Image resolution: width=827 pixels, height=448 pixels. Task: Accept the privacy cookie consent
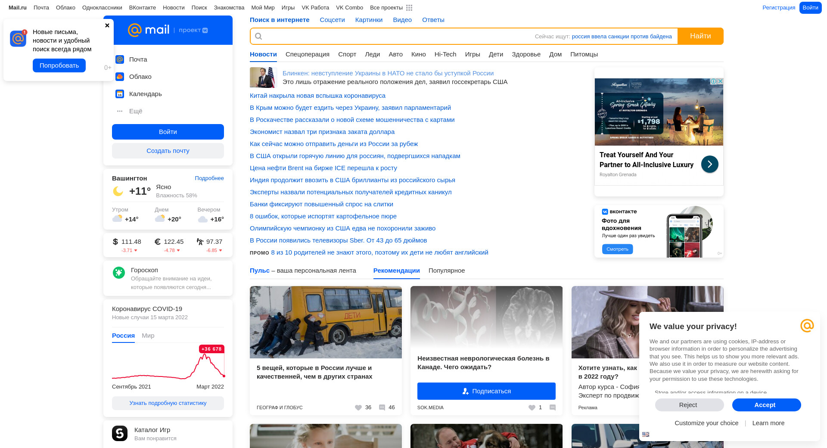(766, 405)
